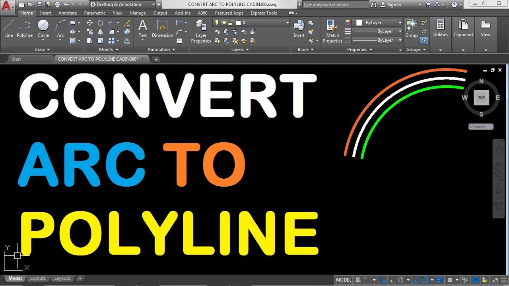
Task: Add new drawing tab with plus button
Action: [x=156, y=59]
